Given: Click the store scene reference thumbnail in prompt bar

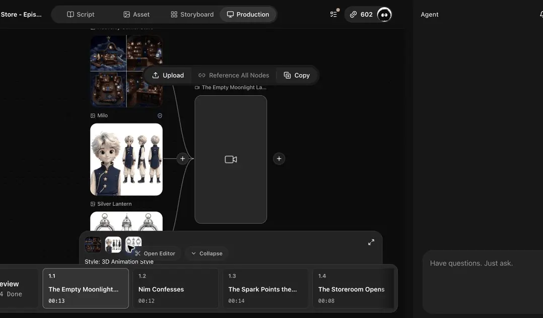Looking at the screenshot, I should coord(93,245).
